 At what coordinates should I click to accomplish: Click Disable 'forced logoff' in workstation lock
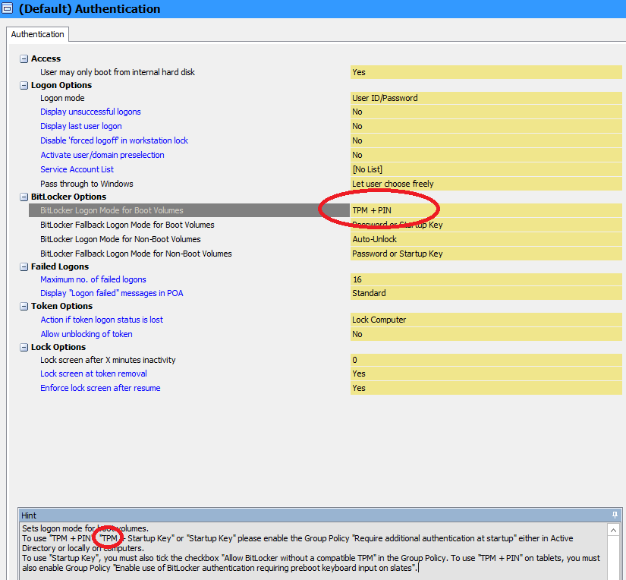coord(114,140)
